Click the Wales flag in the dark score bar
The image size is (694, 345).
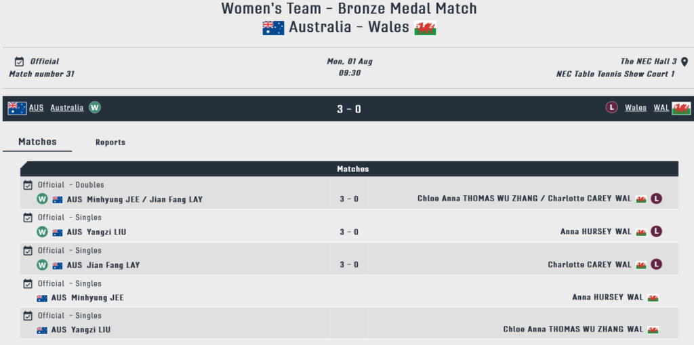tap(681, 108)
